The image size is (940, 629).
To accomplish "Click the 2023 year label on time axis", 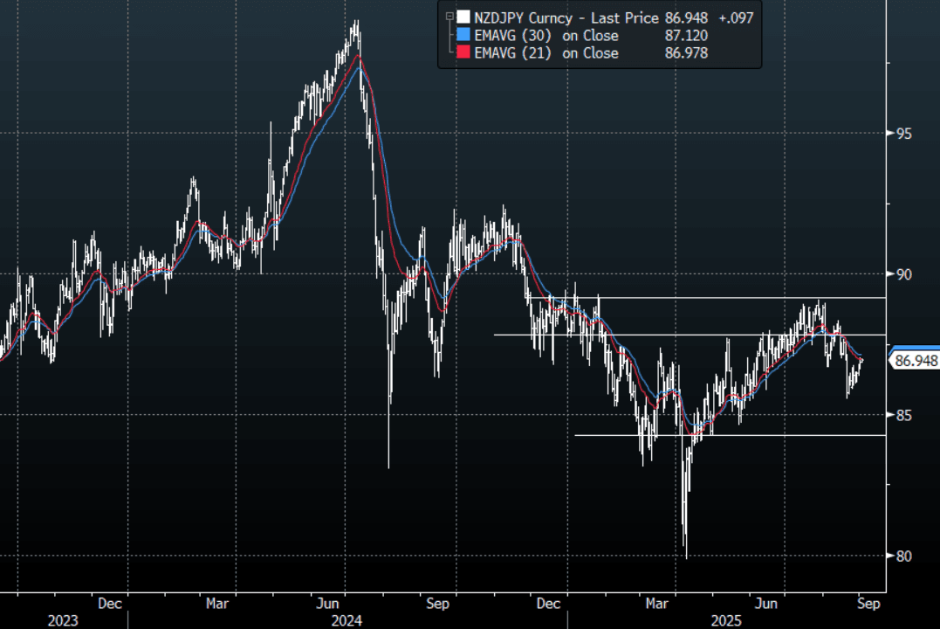I will click(63, 620).
